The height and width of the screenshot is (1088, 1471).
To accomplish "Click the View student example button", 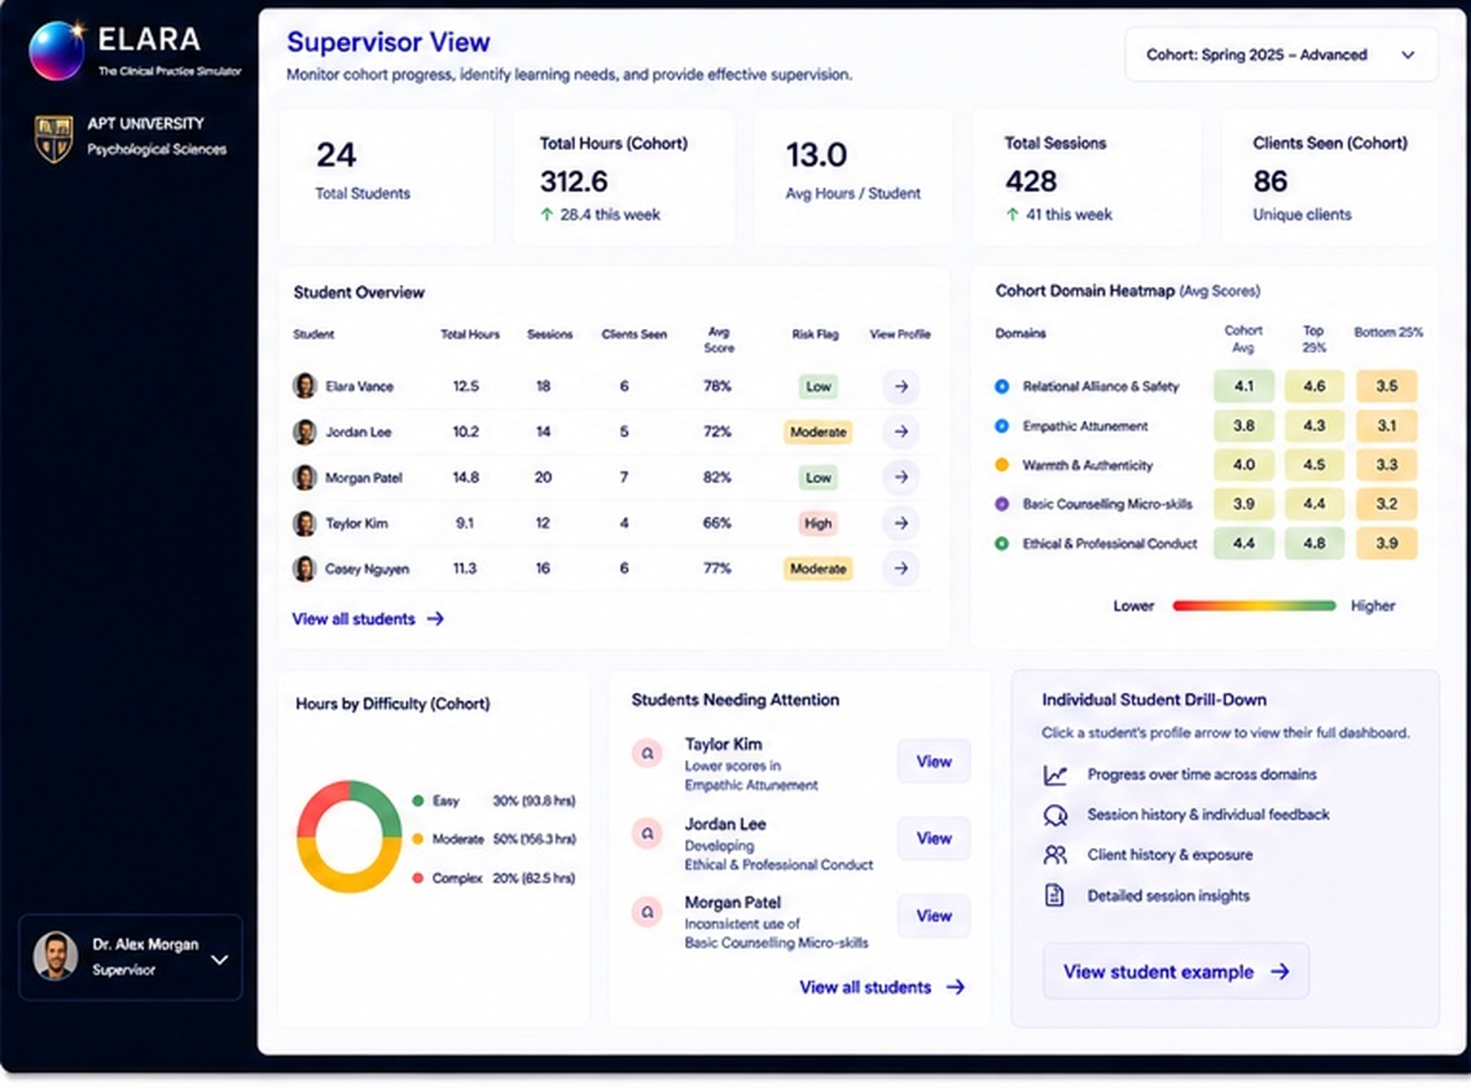I will 1176,972.
